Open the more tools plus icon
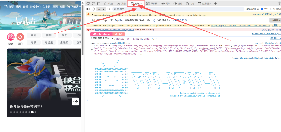 [x=216, y=4]
